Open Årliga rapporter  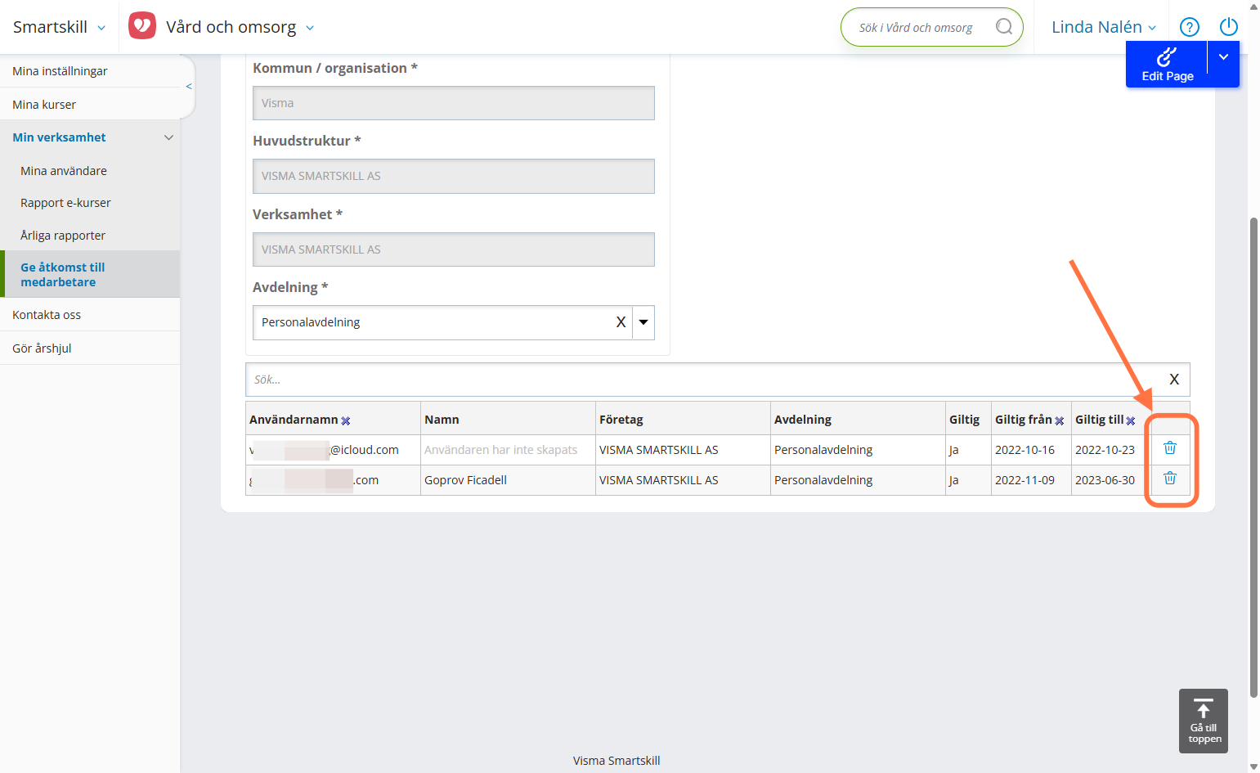(x=63, y=236)
